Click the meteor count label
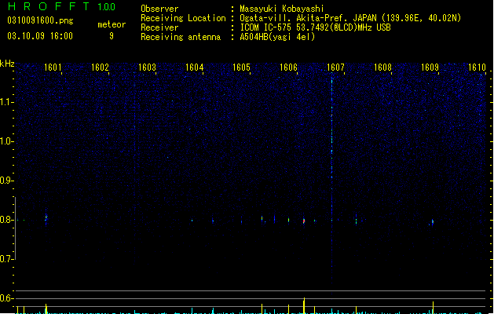 coord(112,24)
